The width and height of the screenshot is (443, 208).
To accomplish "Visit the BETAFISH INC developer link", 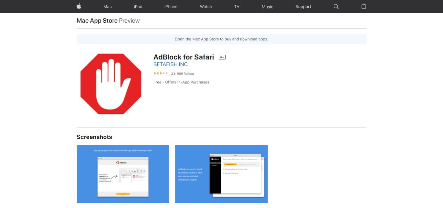I will 170,64.
